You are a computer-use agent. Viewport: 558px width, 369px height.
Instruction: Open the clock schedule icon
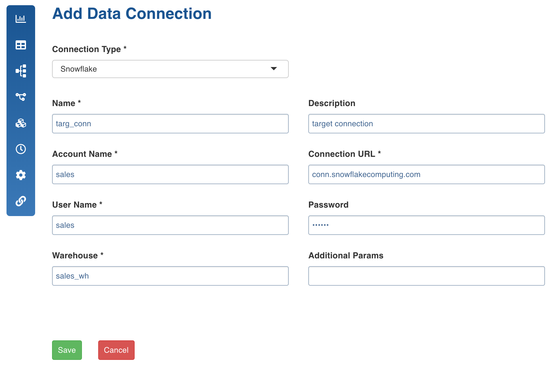coord(21,149)
